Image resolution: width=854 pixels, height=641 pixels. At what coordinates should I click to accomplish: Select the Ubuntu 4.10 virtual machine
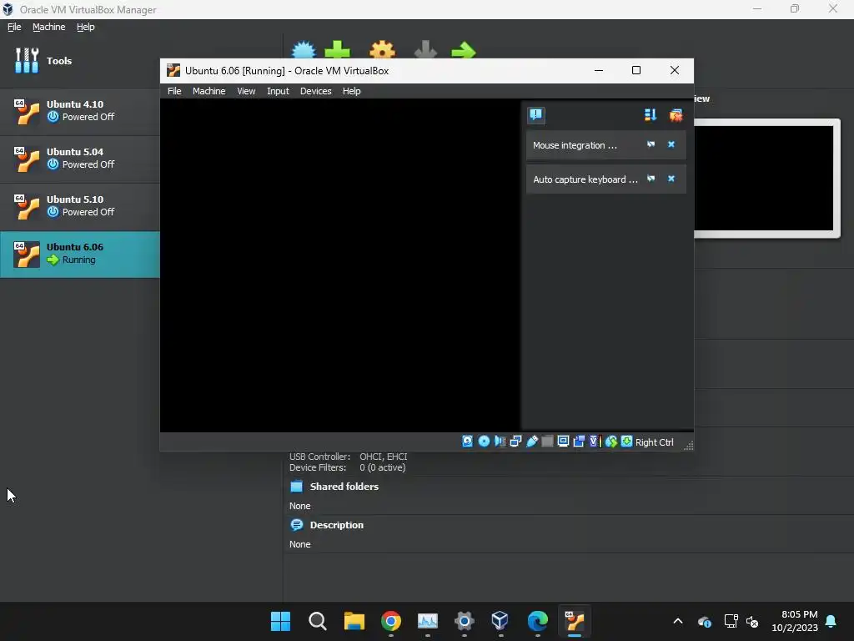79,111
